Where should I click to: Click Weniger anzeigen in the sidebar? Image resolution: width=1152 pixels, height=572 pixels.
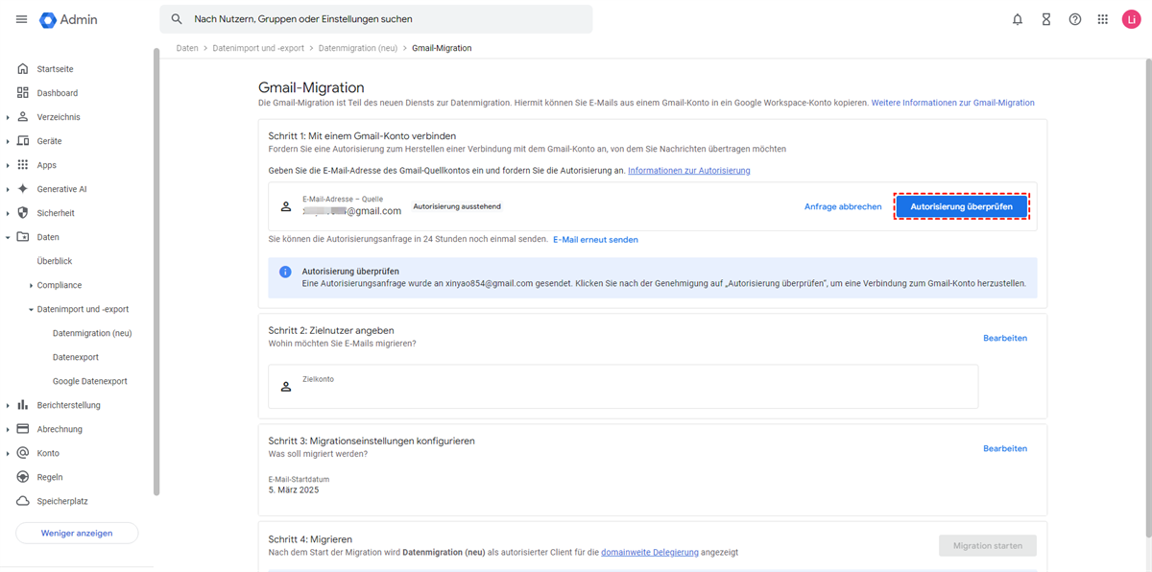tap(77, 533)
